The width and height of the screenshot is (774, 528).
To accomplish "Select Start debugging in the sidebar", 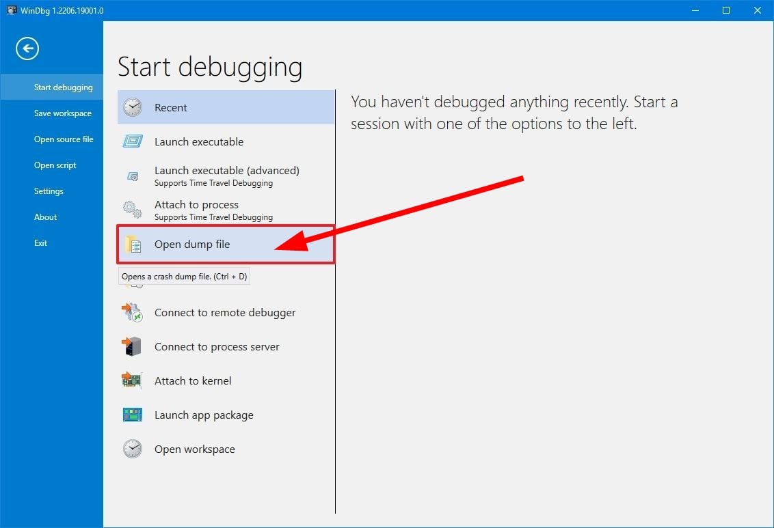I will [x=52, y=87].
